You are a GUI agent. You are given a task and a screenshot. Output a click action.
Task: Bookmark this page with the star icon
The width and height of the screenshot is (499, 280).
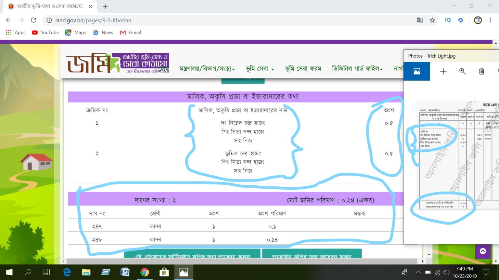click(x=432, y=20)
